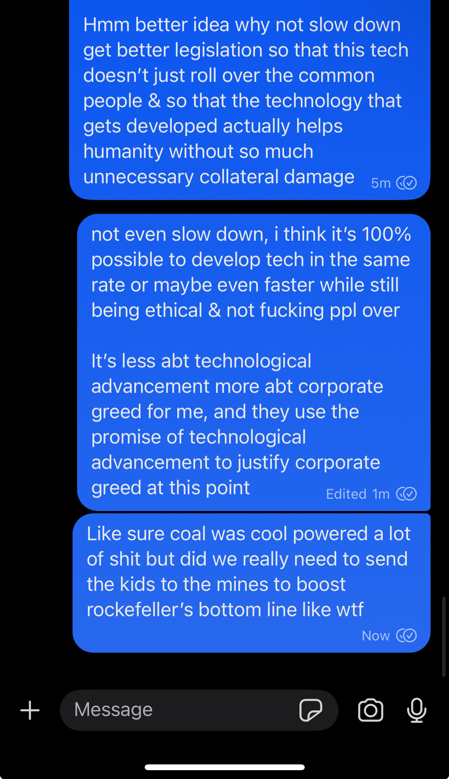The height and width of the screenshot is (779, 449).
Task: Select the "not even slow down" paragraph
Action: tap(251, 272)
